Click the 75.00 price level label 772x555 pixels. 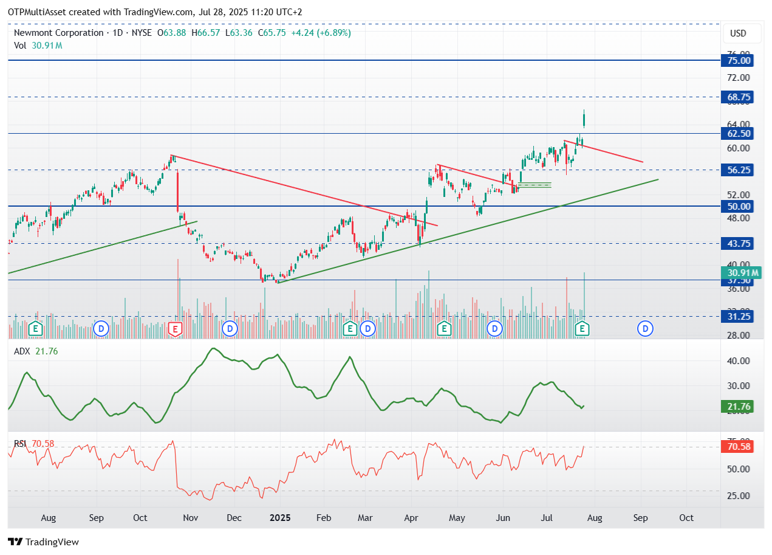737,60
